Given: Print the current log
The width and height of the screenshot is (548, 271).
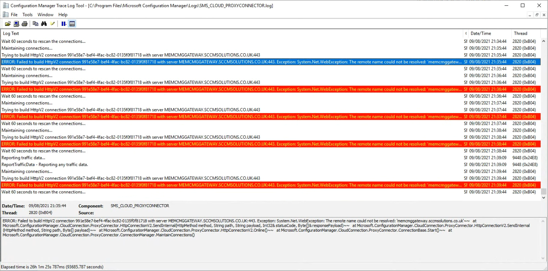Looking at the screenshot, I should click(x=24, y=24).
